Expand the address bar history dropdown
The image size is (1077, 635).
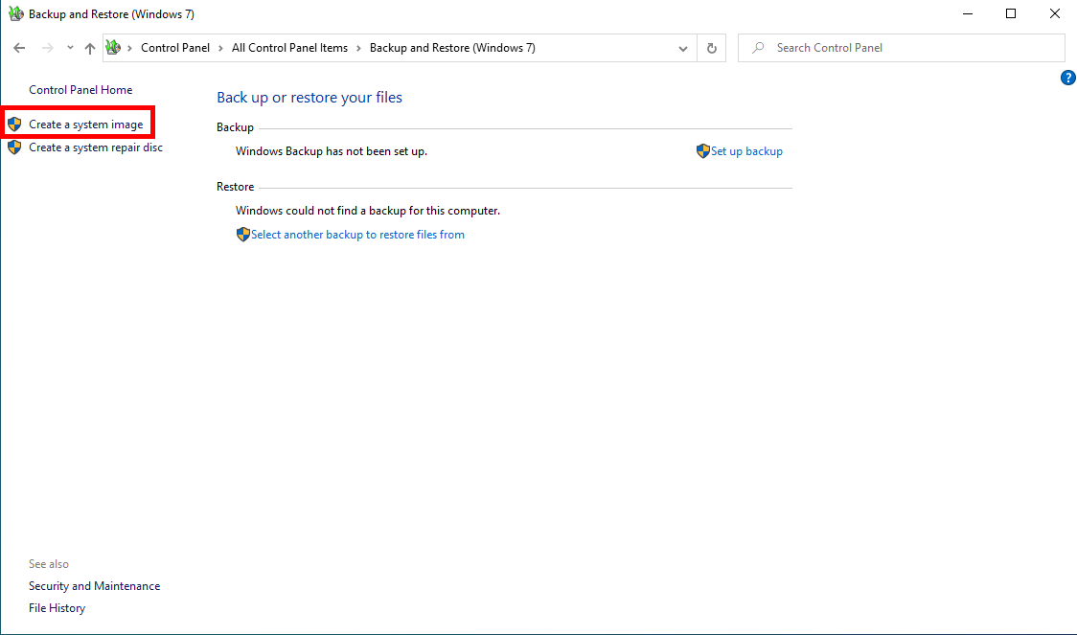coord(683,48)
